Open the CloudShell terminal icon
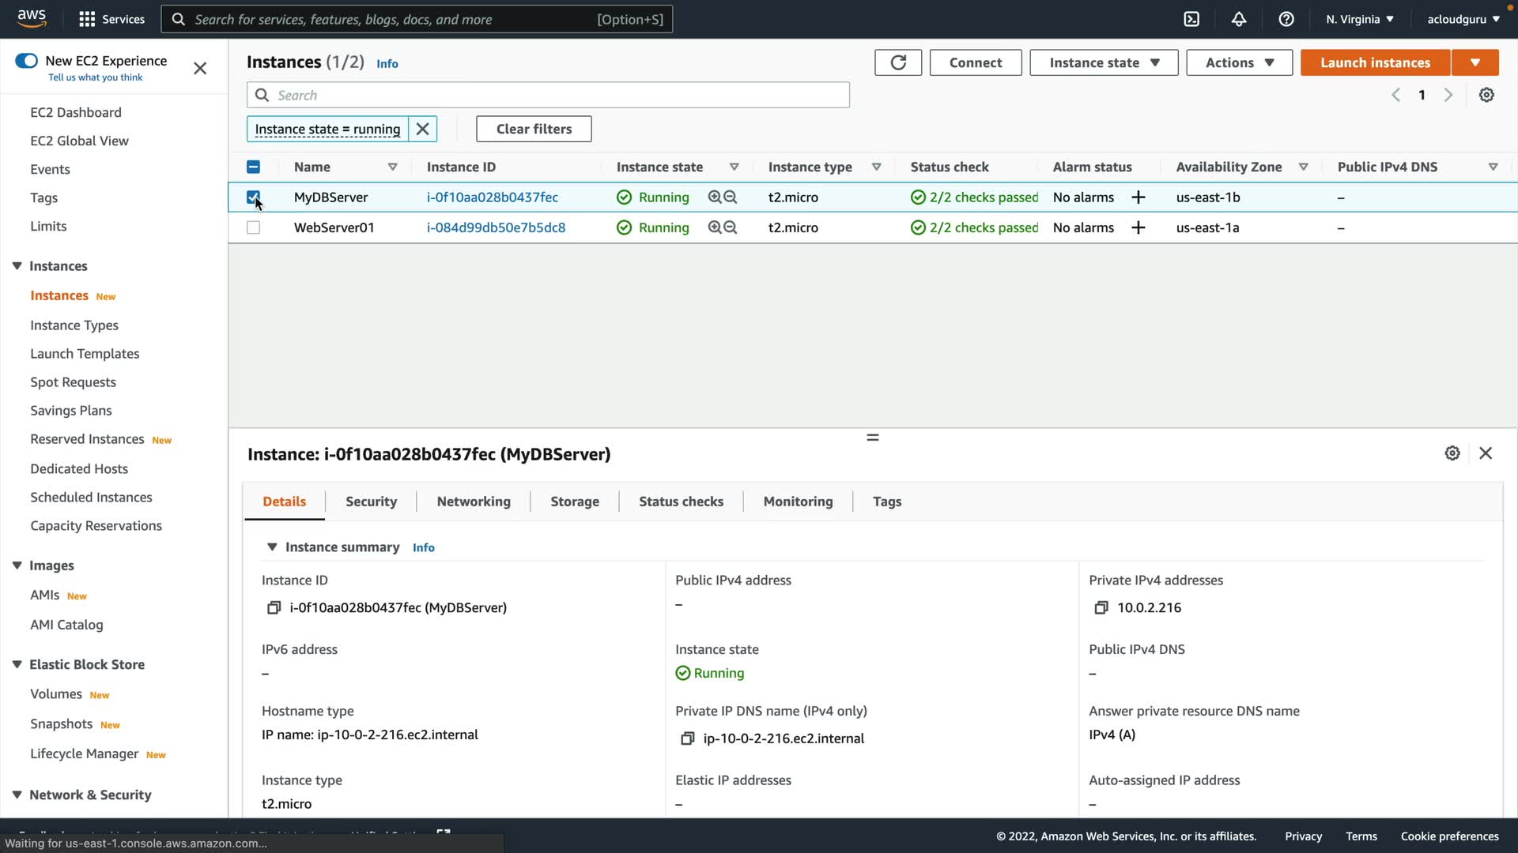This screenshot has height=853, width=1518. point(1191,19)
